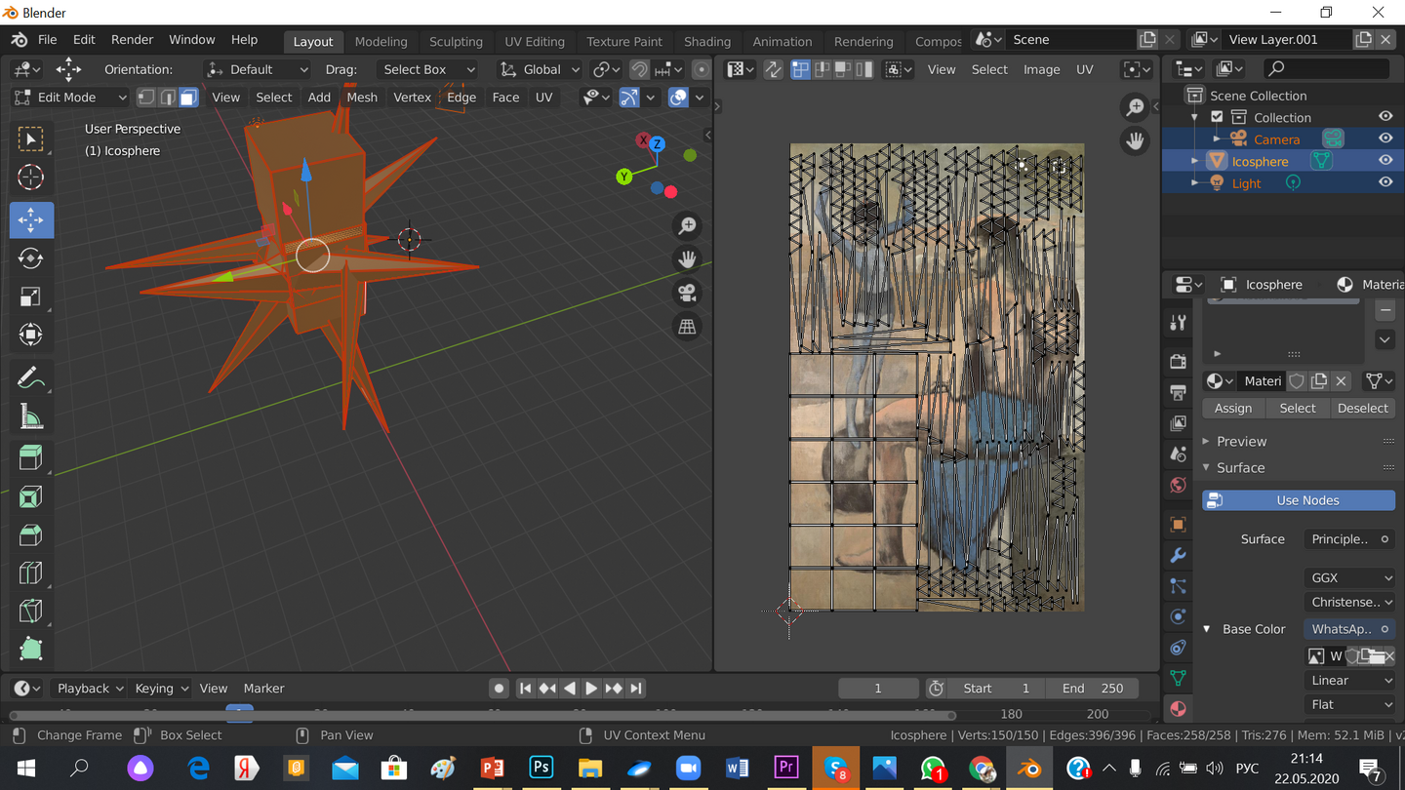The image size is (1405, 790).
Task: Open the Render menu in the top bar
Action: 132,40
